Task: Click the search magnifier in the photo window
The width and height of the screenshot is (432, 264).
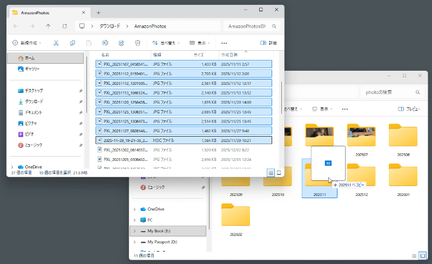Action: coord(417,92)
